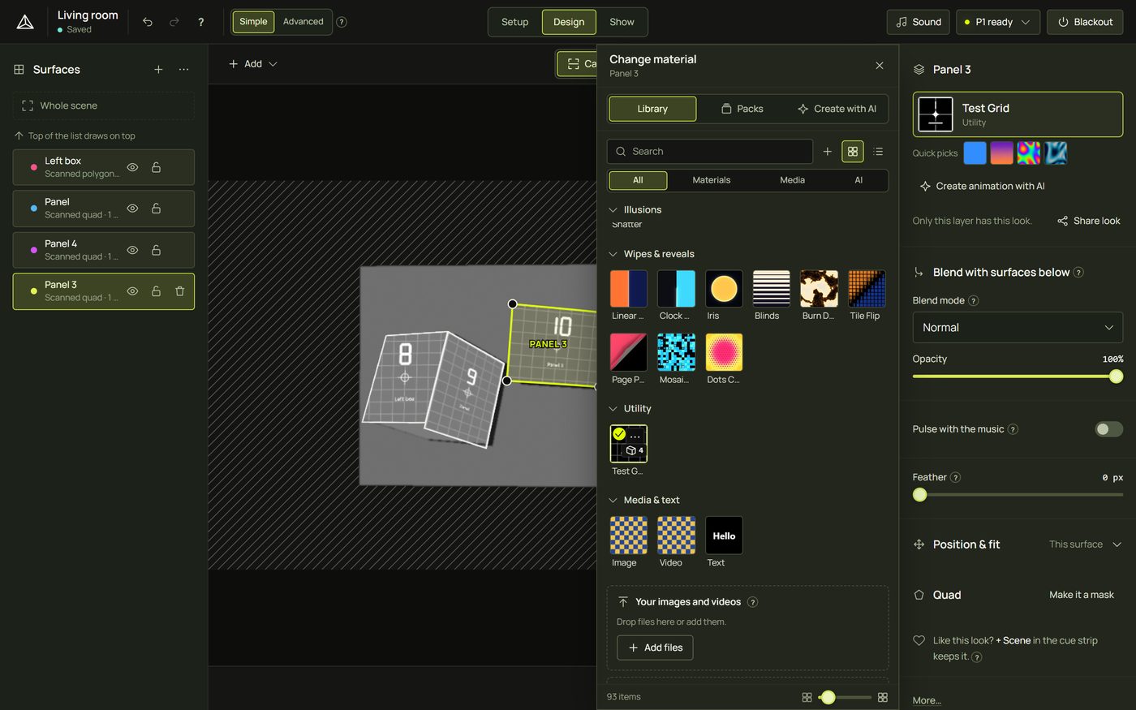The width and height of the screenshot is (1136, 710).
Task: Toggle visibility of Panel 4
Action: pos(132,250)
